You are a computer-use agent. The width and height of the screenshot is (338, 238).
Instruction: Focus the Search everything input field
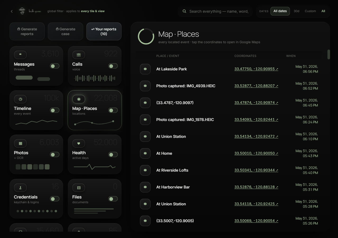[x=219, y=11]
